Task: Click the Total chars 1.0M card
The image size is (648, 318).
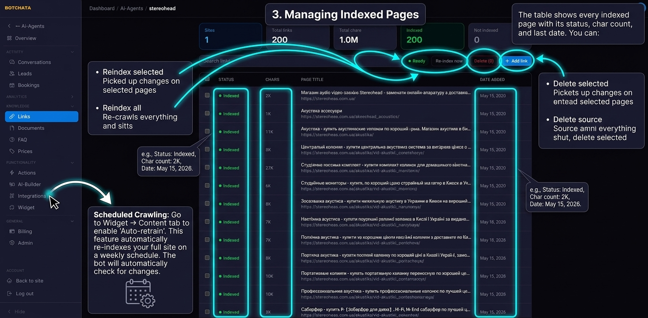Action: click(x=365, y=36)
